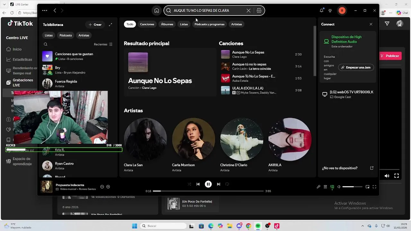Toggle shuffle playback

[189, 184]
